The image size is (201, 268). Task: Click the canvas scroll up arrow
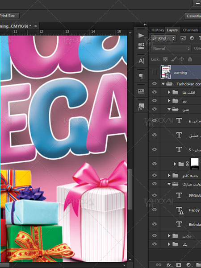pos(130,33)
